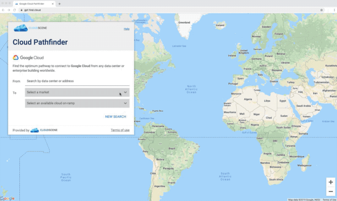Image resolution: width=337 pixels, height=201 pixels.
Task: Click the Peru label on the map
Action: (145, 151)
